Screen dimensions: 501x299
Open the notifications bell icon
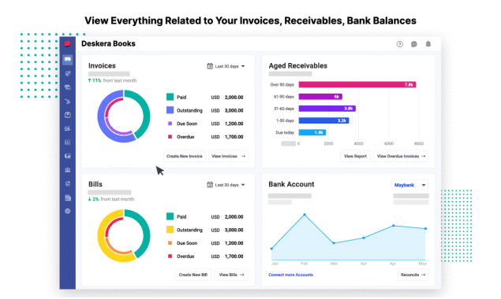(428, 44)
